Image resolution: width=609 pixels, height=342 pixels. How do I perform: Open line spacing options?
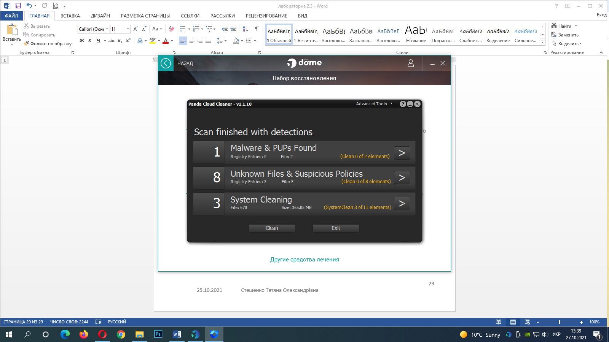pyautogui.click(x=222, y=41)
